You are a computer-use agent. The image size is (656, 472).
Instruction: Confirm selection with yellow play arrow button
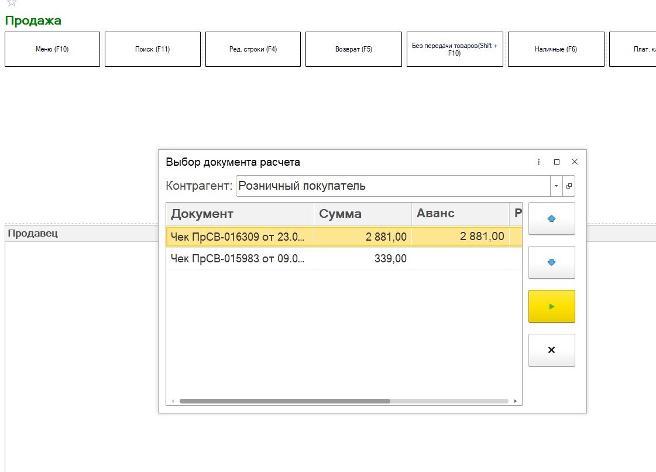(x=551, y=306)
